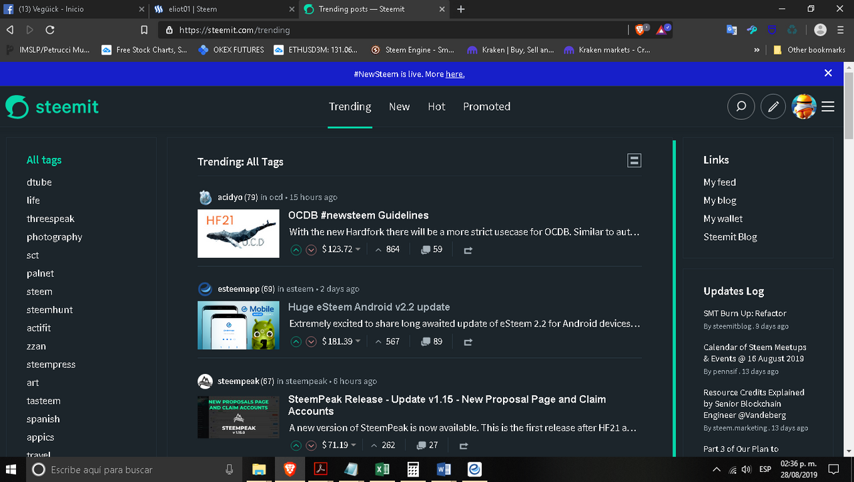The width and height of the screenshot is (854, 482).
Task: Select the dtube tag
Action: click(x=39, y=182)
